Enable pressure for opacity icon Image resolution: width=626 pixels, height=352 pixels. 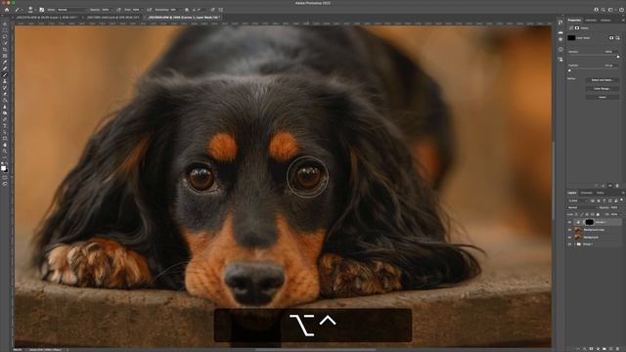point(118,10)
